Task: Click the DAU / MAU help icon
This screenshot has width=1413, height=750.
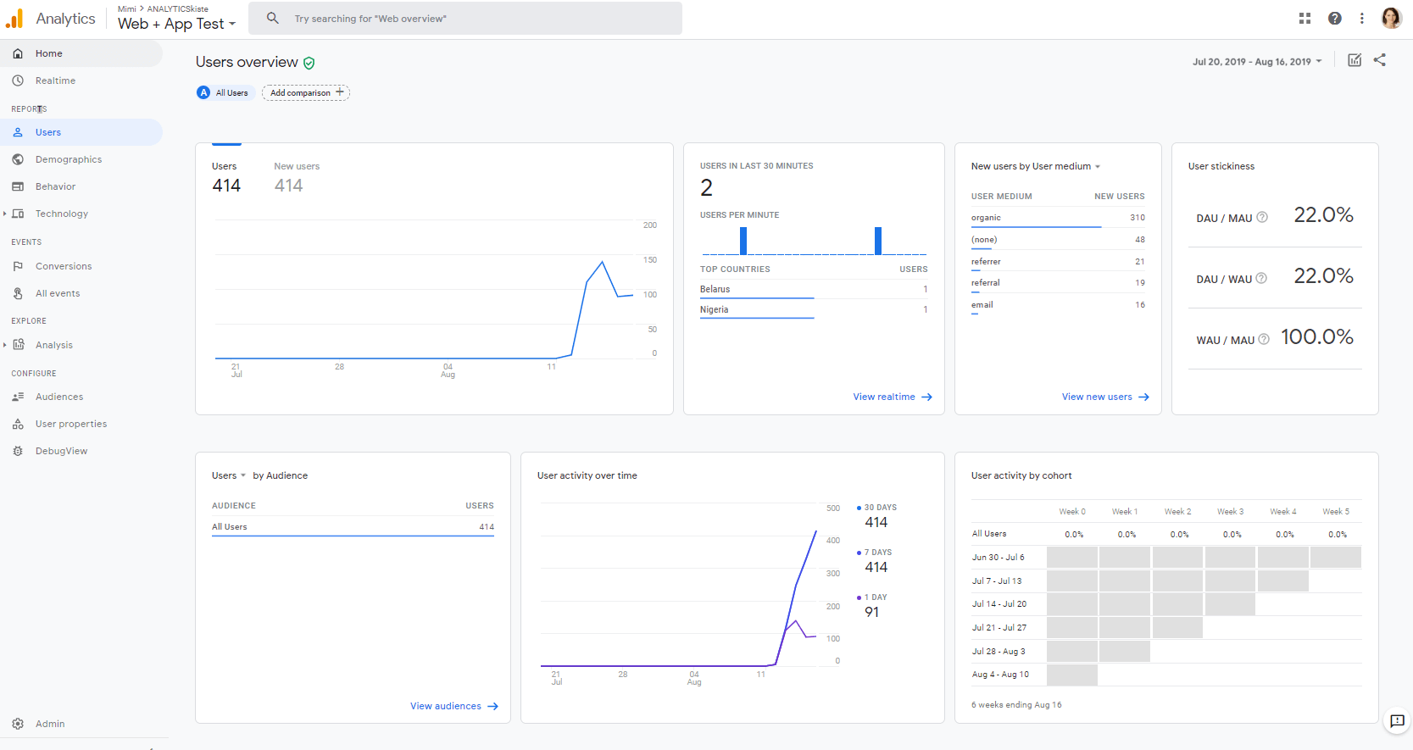Action: pos(1262,217)
